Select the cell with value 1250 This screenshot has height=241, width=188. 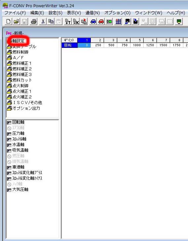tap(150, 45)
